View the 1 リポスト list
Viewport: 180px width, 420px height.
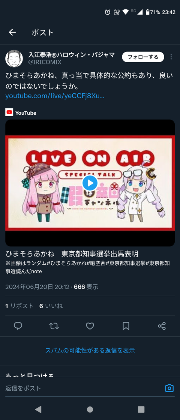pos(19,306)
